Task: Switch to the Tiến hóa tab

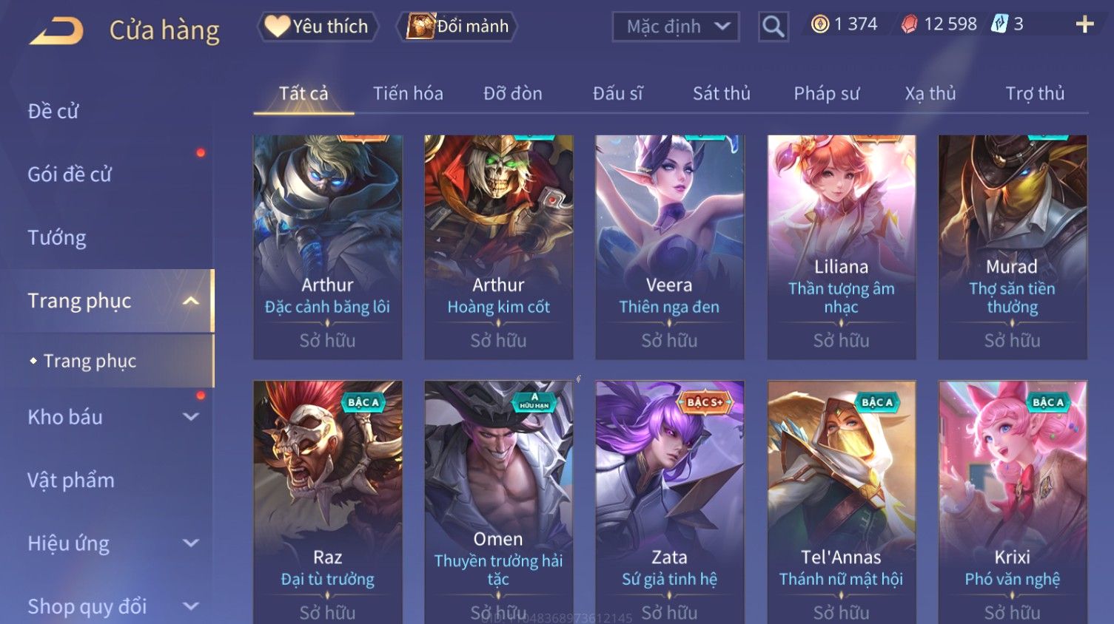Action: click(408, 93)
